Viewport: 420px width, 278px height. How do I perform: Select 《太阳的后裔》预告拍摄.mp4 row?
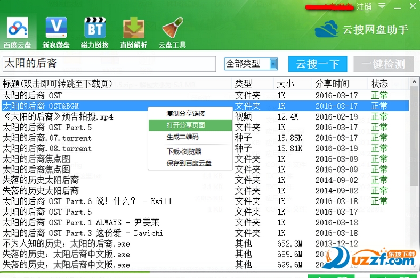point(205,117)
